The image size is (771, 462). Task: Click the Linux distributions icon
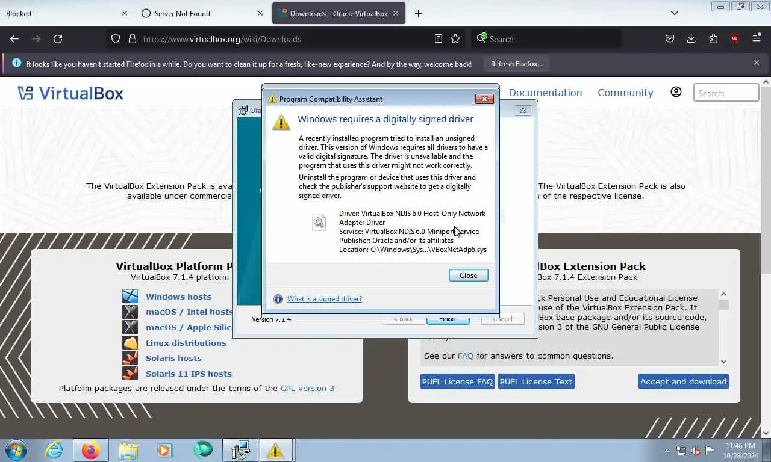pyautogui.click(x=130, y=343)
